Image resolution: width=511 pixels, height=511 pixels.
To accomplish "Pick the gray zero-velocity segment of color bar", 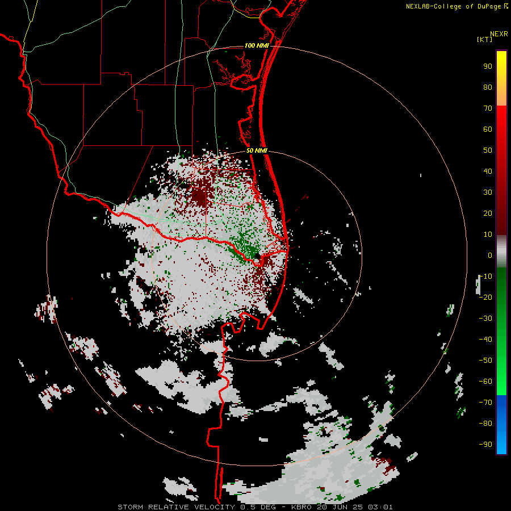I will coord(501,252).
